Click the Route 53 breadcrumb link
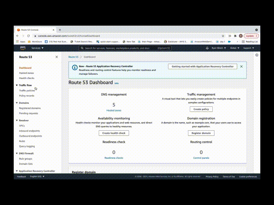The width and height of the screenshot is (274, 205). point(73,57)
